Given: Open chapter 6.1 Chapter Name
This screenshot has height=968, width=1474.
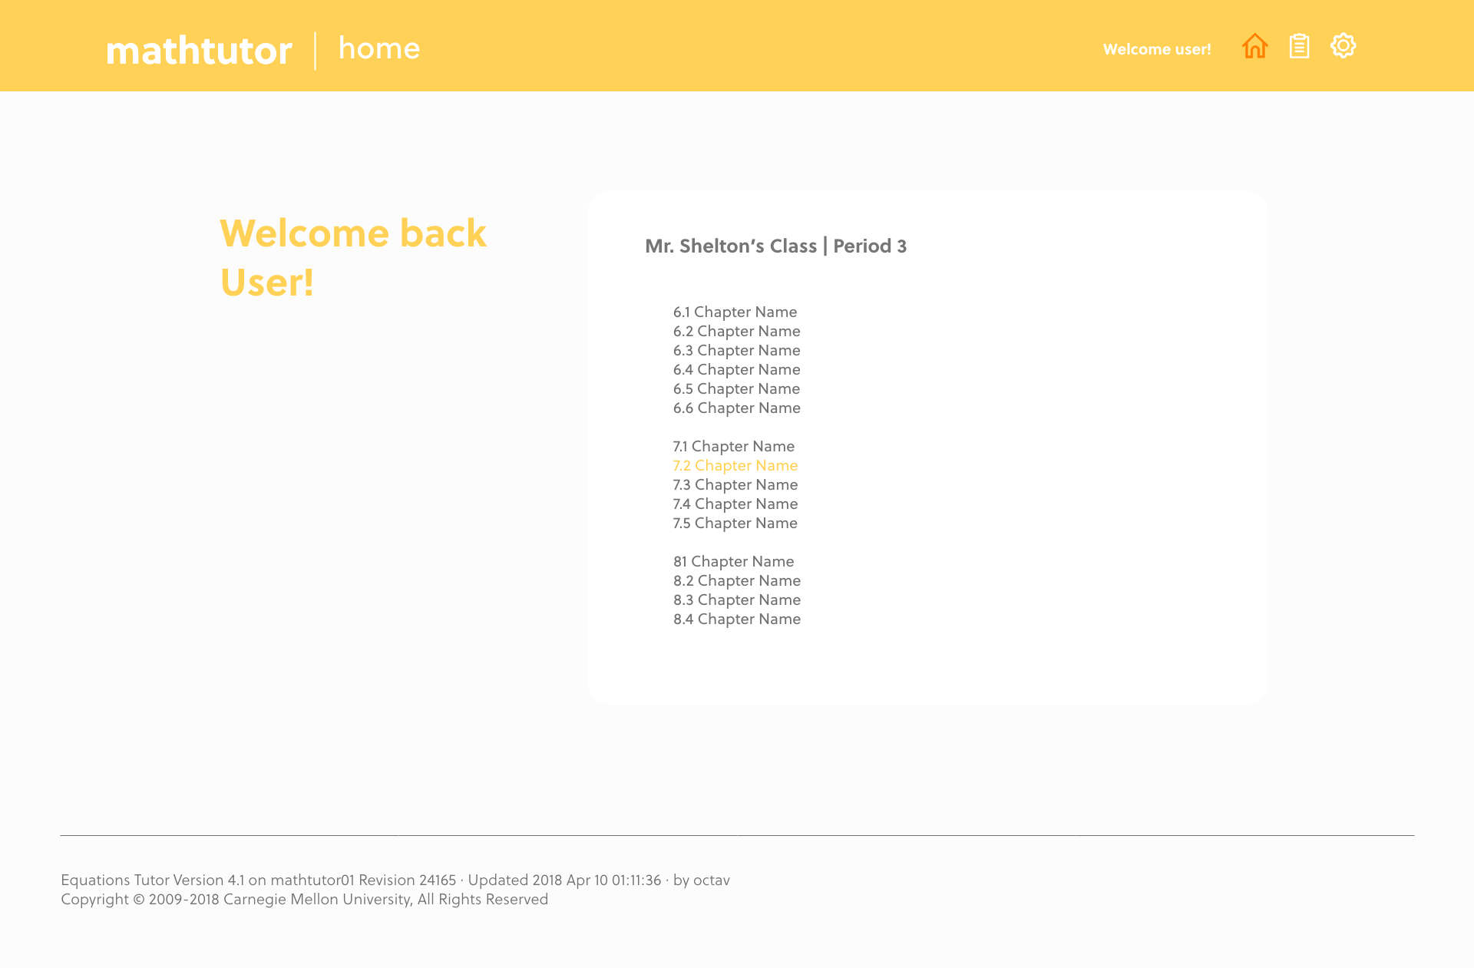Looking at the screenshot, I should [735, 312].
